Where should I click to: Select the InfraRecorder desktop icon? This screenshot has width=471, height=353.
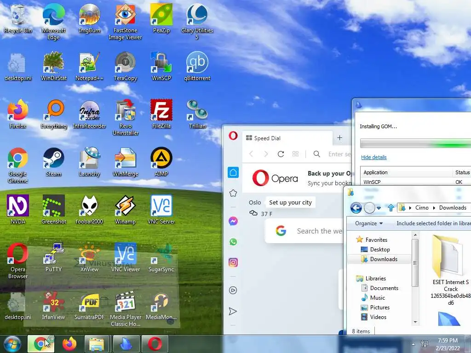coord(89,114)
